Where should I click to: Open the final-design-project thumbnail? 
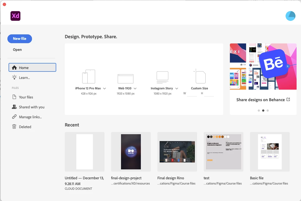point(131,152)
